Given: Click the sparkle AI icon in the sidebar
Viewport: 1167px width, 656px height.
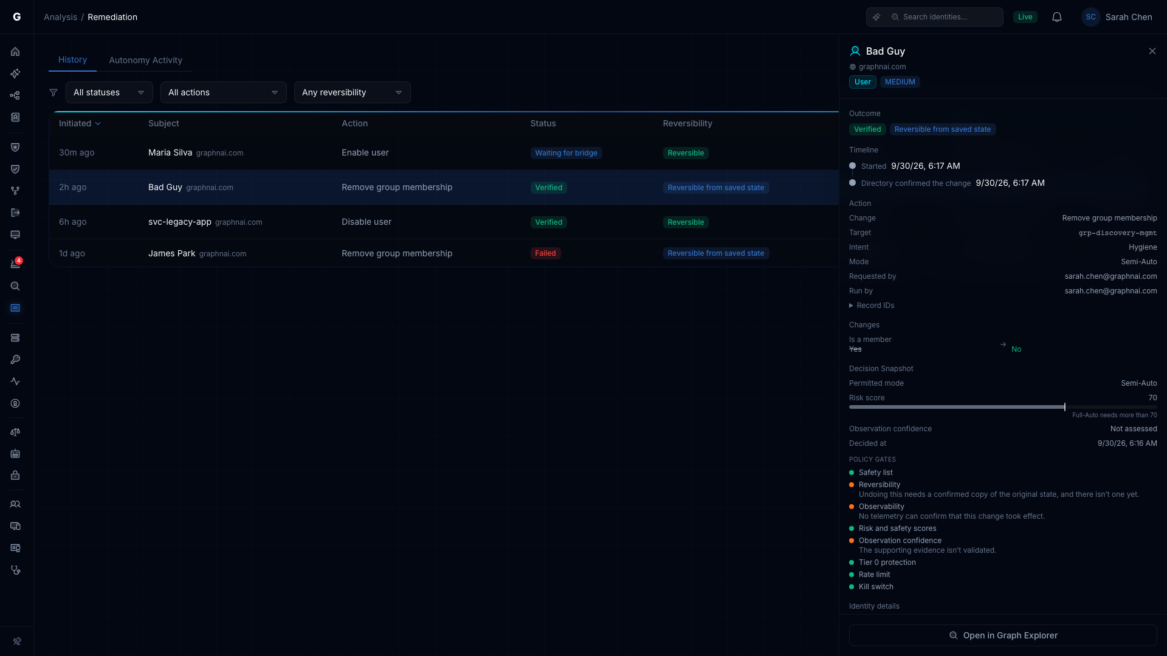Looking at the screenshot, I should pyautogui.click(x=15, y=73).
